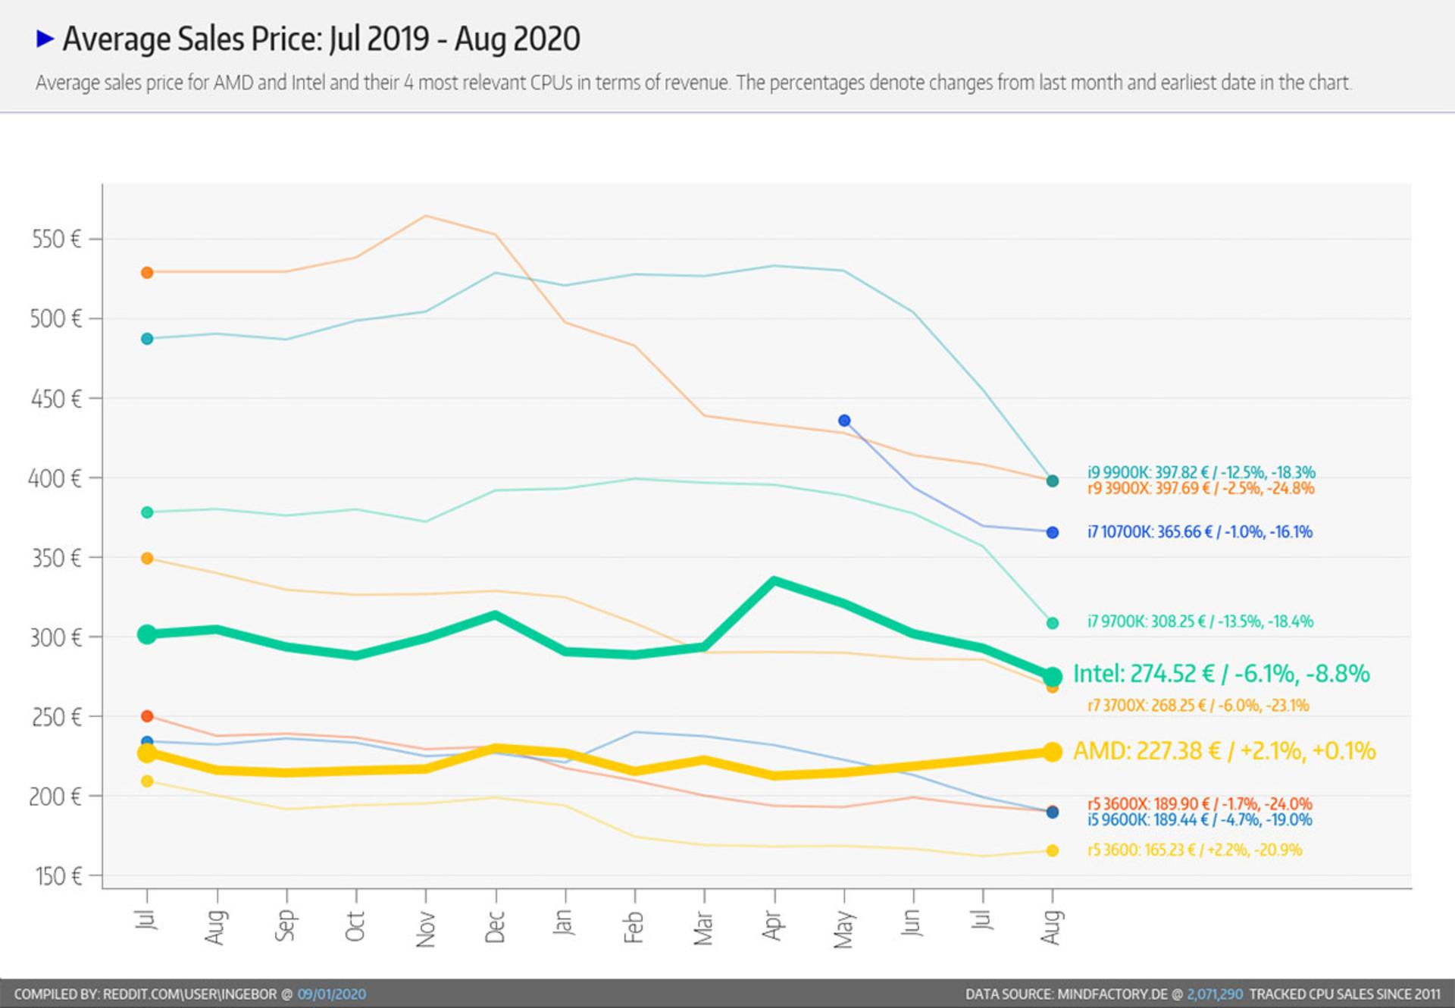Viewport: 1455px width, 1008px height.
Task: Select the i9 9900K price label
Action: point(1201,472)
